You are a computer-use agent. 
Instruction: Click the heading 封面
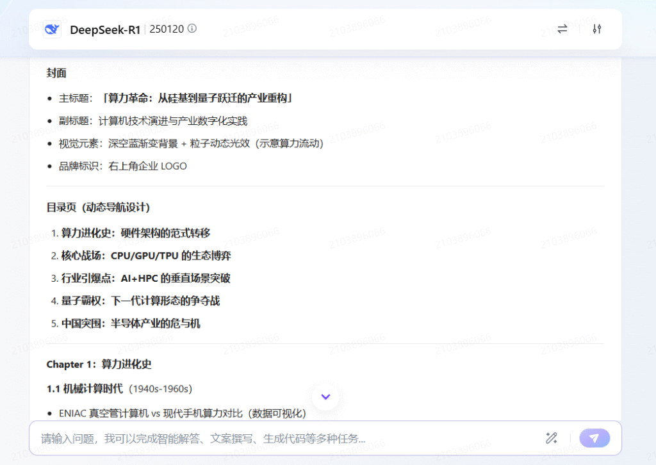(x=54, y=73)
